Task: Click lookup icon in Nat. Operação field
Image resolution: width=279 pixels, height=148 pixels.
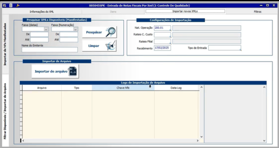Action: 170,30
